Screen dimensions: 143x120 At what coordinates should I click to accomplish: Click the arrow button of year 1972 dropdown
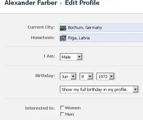(x=112, y=76)
